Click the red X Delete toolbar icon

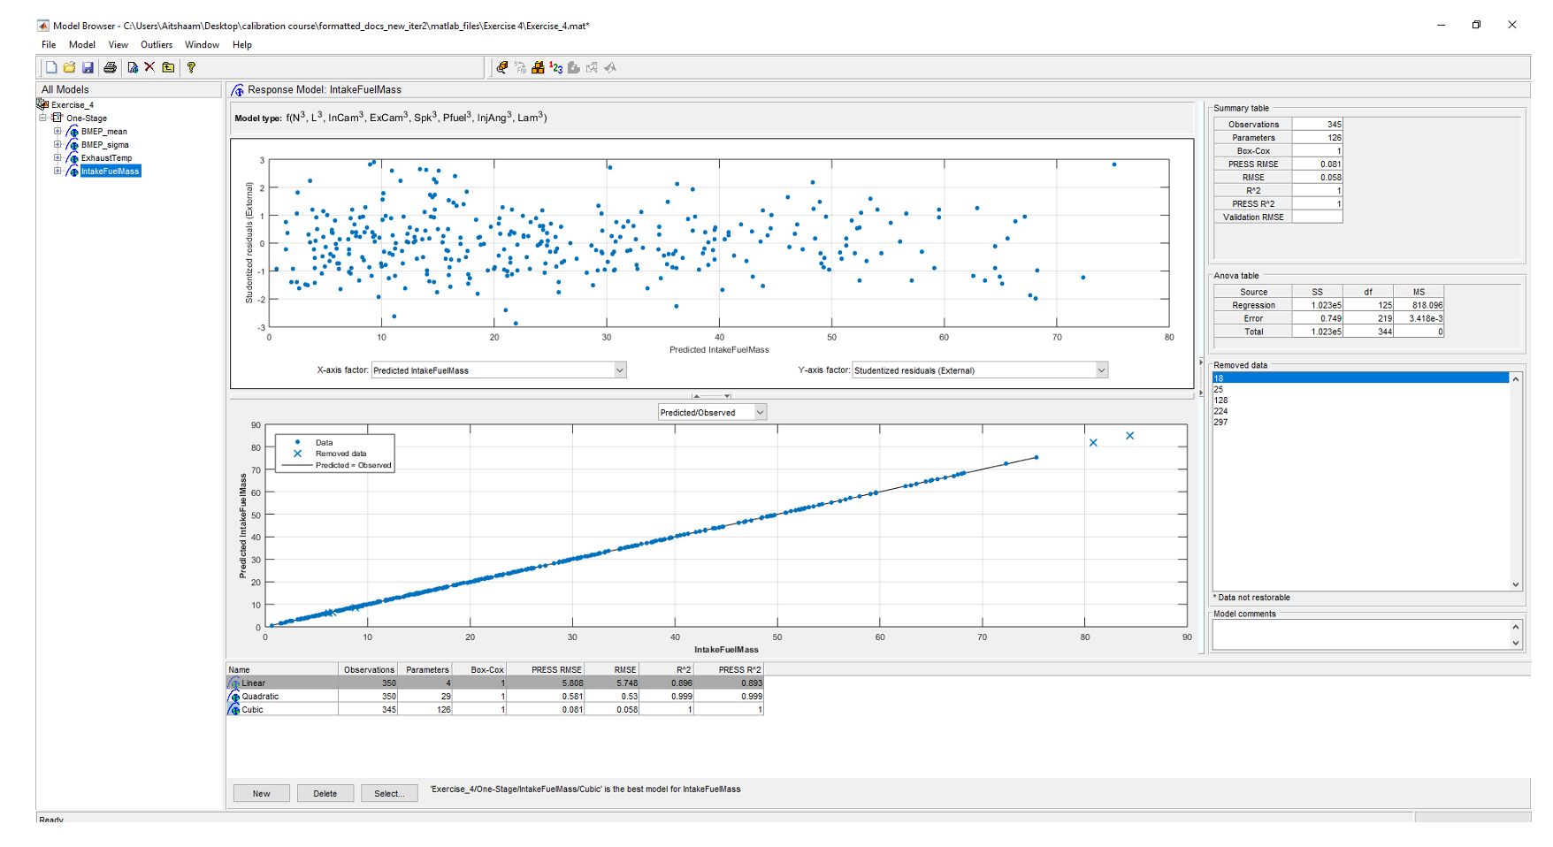(x=149, y=67)
